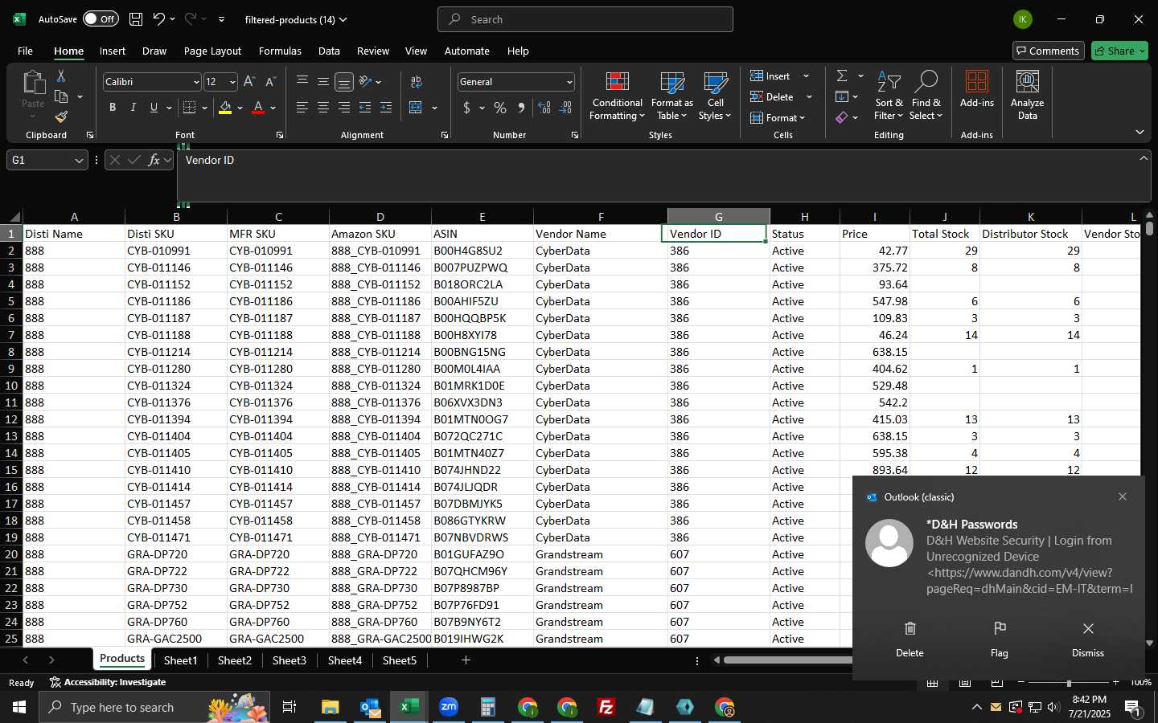1158x723 pixels.
Task: Open Add-ins button
Action: coord(976,89)
